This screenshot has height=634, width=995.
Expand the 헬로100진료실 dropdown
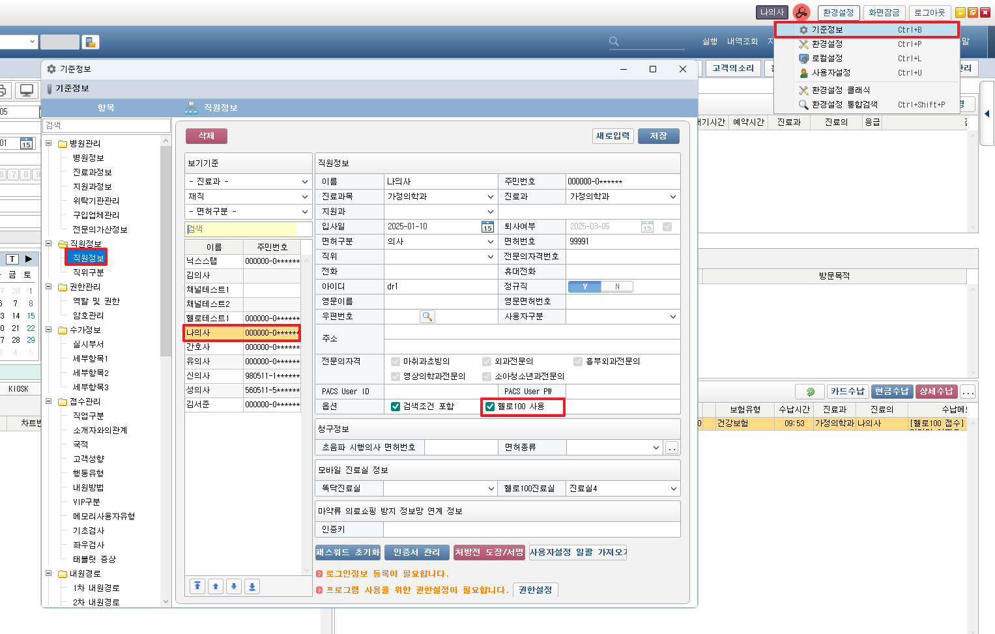[x=672, y=489]
